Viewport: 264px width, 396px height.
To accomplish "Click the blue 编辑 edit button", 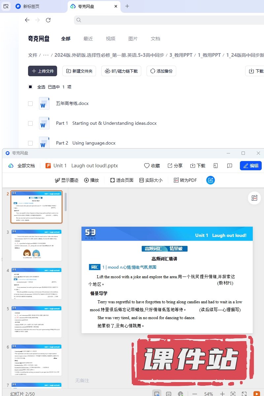I will point(250,166).
